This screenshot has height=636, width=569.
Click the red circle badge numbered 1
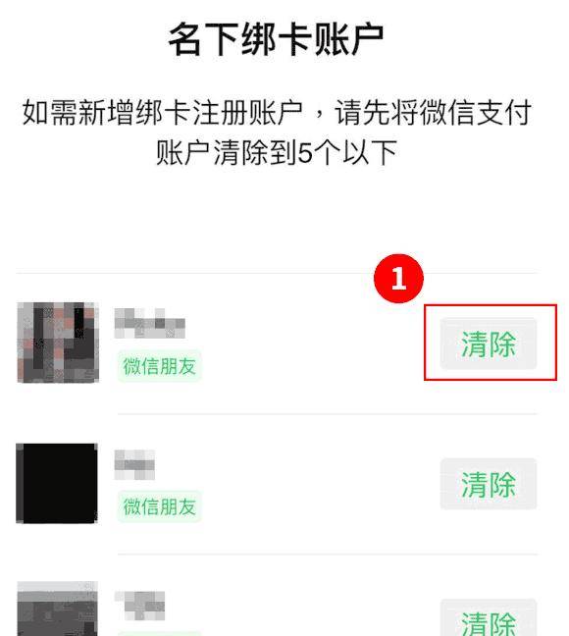(398, 279)
